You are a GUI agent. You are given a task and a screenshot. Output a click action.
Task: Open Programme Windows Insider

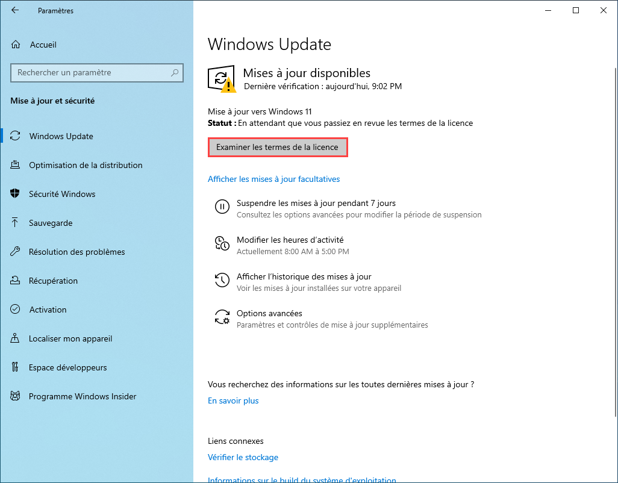pos(83,396)
